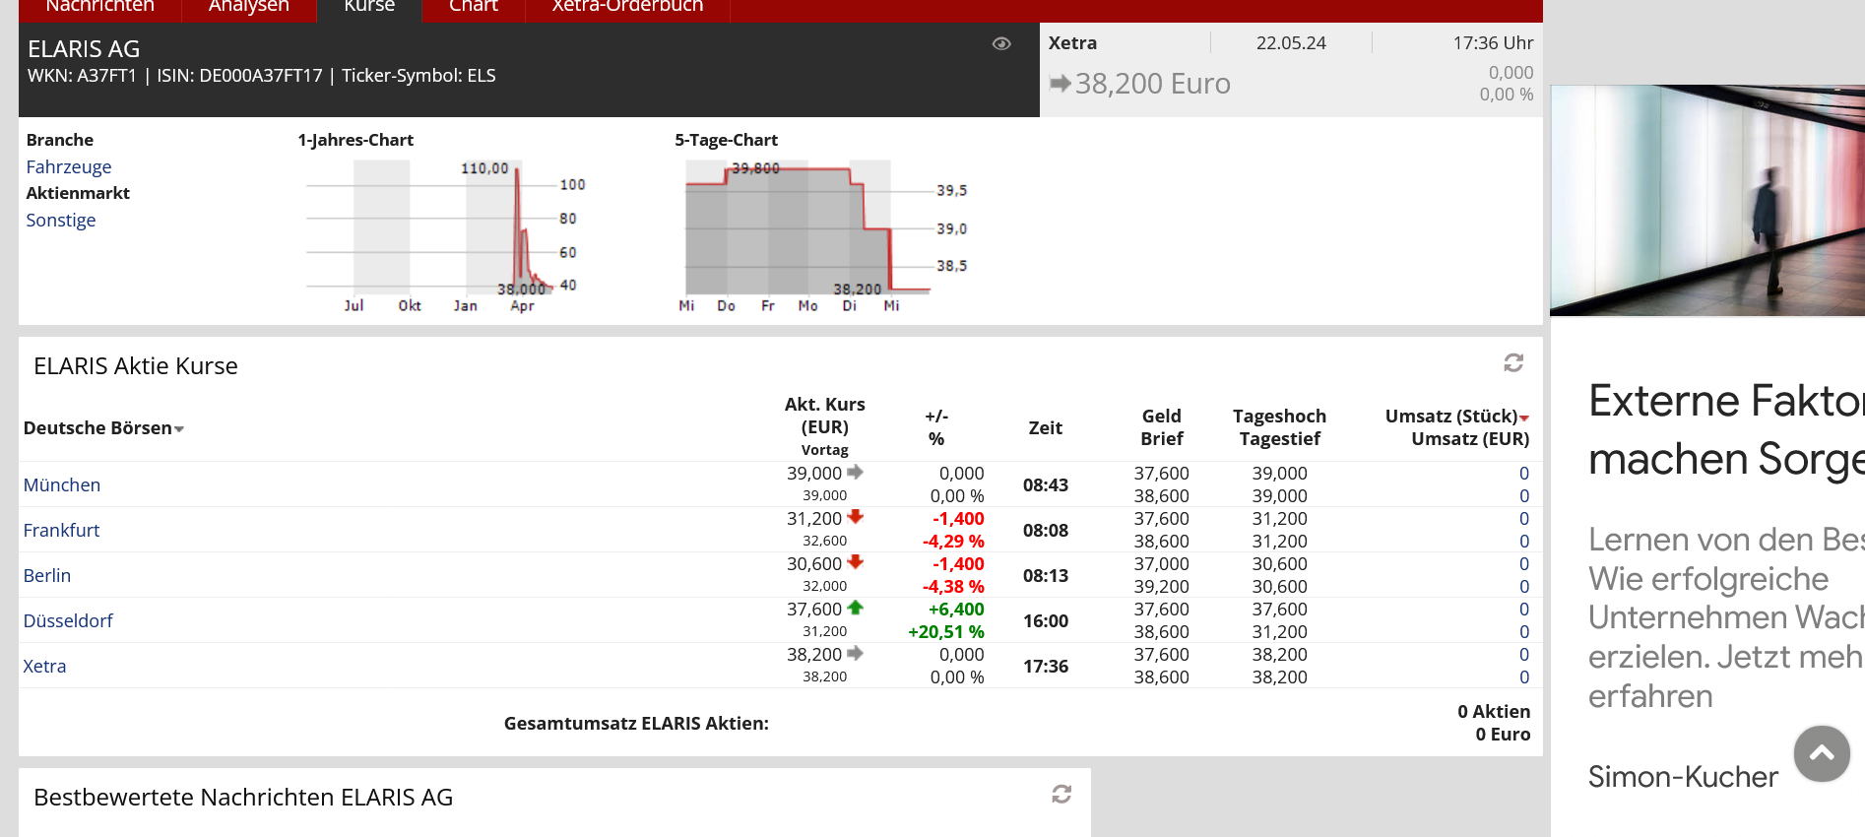Select the Xetra exchange link in table
The image size is (1865, 837).
44,666
